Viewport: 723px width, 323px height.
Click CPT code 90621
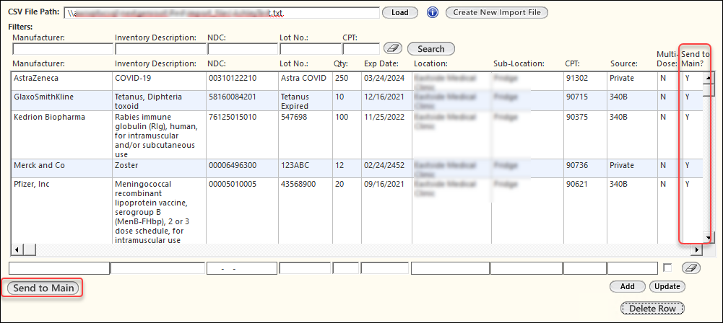(x=577, y=184)
